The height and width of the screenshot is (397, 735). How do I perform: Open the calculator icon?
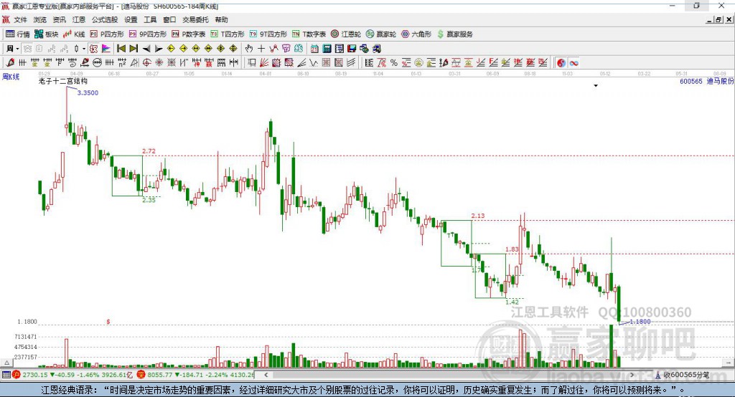pyautogui.click(x=327, y=49)
